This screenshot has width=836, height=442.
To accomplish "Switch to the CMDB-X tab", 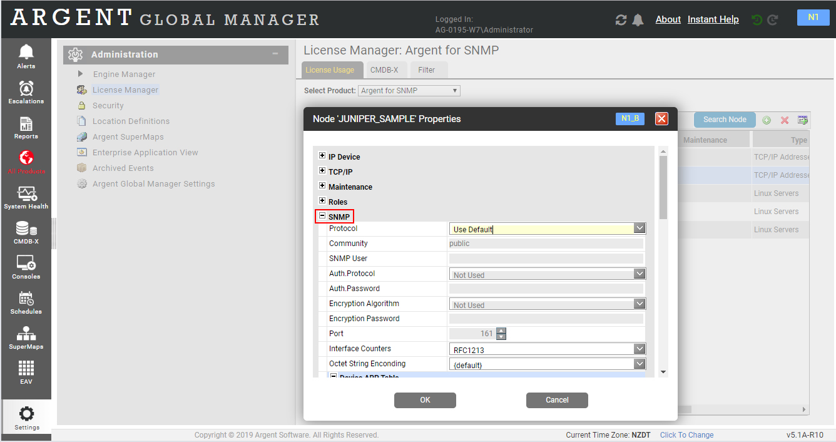I will coord(384,70).
